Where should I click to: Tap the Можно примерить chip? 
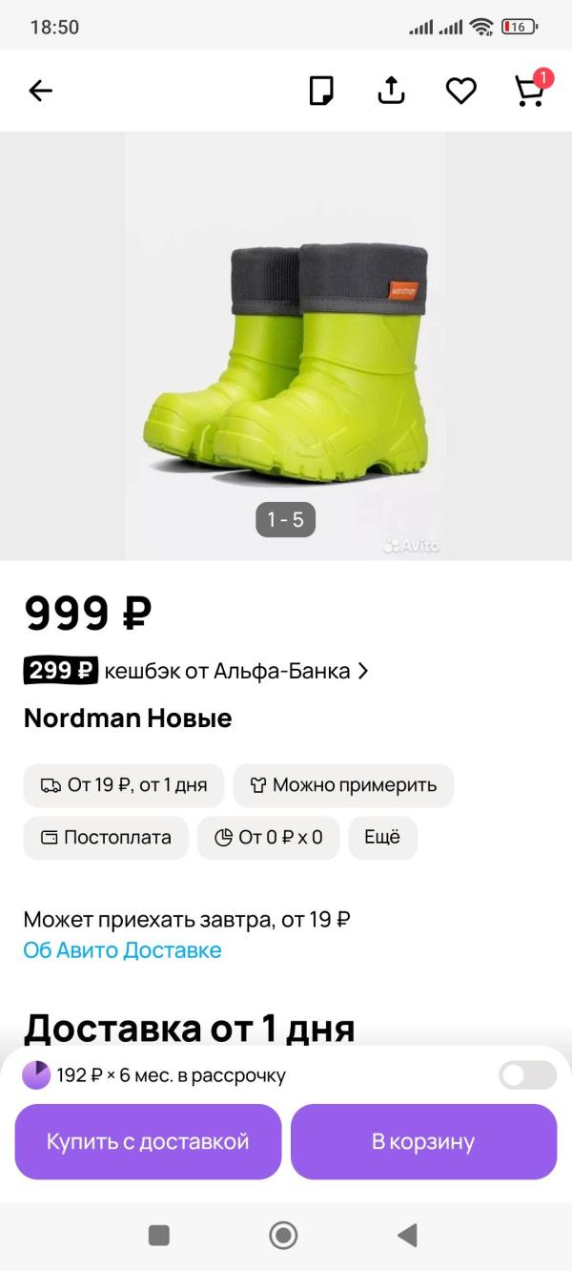(343, 785)
